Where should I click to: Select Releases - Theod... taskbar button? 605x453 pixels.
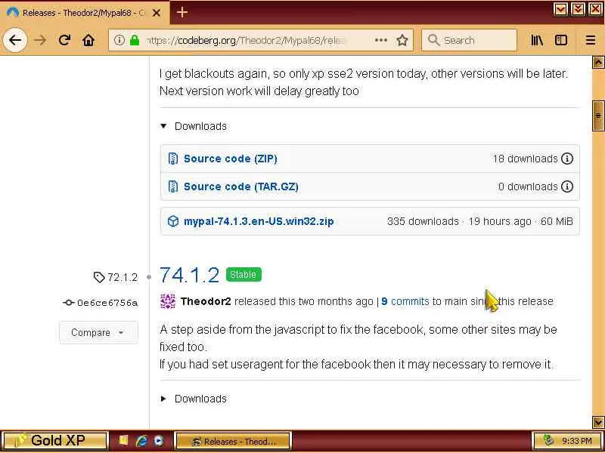[x=233, y=441]
